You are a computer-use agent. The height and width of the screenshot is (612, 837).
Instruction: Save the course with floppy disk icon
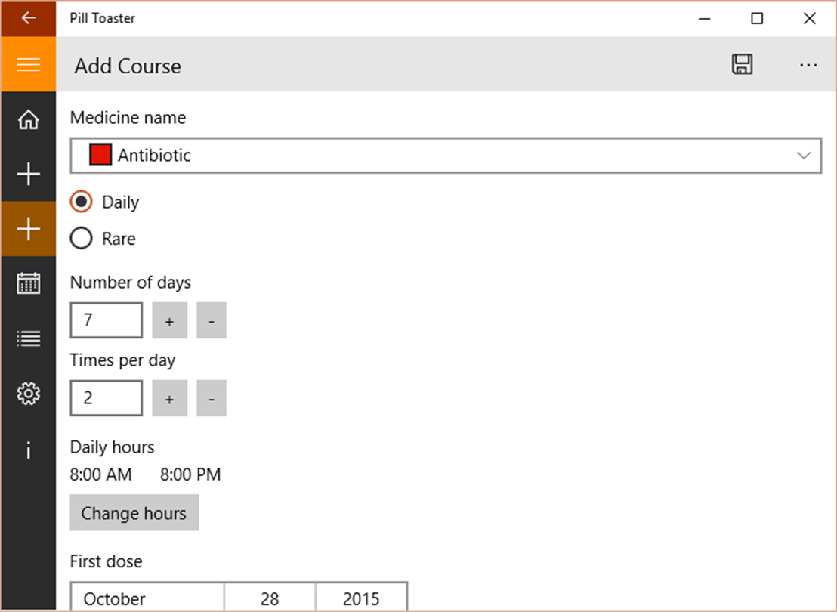pyautogui.click(x=742, y=65)
